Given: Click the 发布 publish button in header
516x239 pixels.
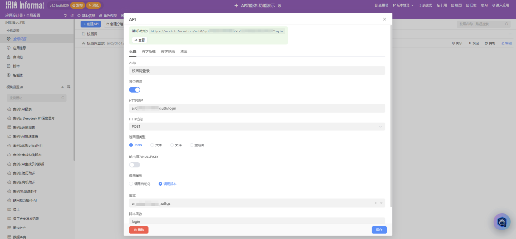Looking at the screenshot, I should [x=77, y=6].
